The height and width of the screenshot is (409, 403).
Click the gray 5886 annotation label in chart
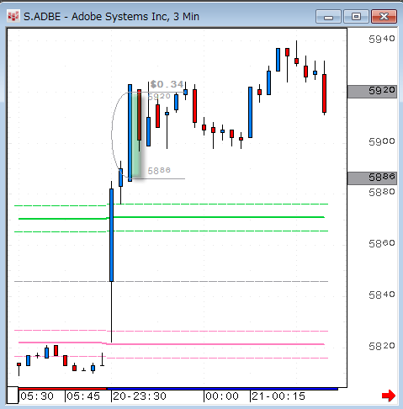(x=159, y=171)
